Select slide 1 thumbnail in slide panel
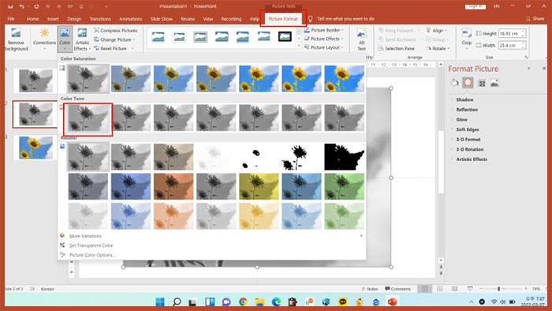 pos(35,81)
